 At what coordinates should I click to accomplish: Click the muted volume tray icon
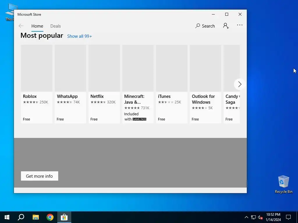(260, 217)
